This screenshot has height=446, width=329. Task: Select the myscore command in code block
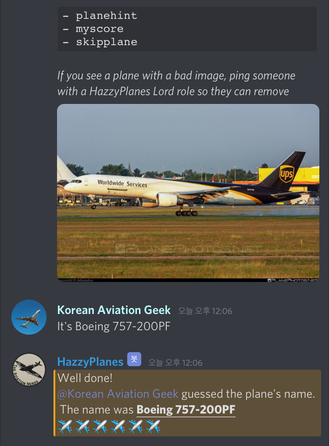click(99, 29)
